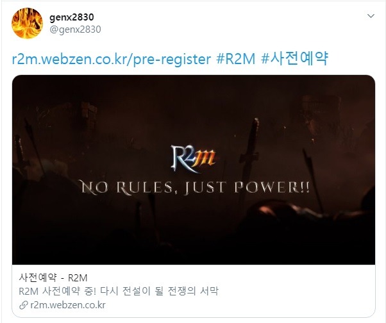Open the r2m.webzen.co.kr domain in card footer
Viewport: 386px width, 323px height.
[68, 305]
